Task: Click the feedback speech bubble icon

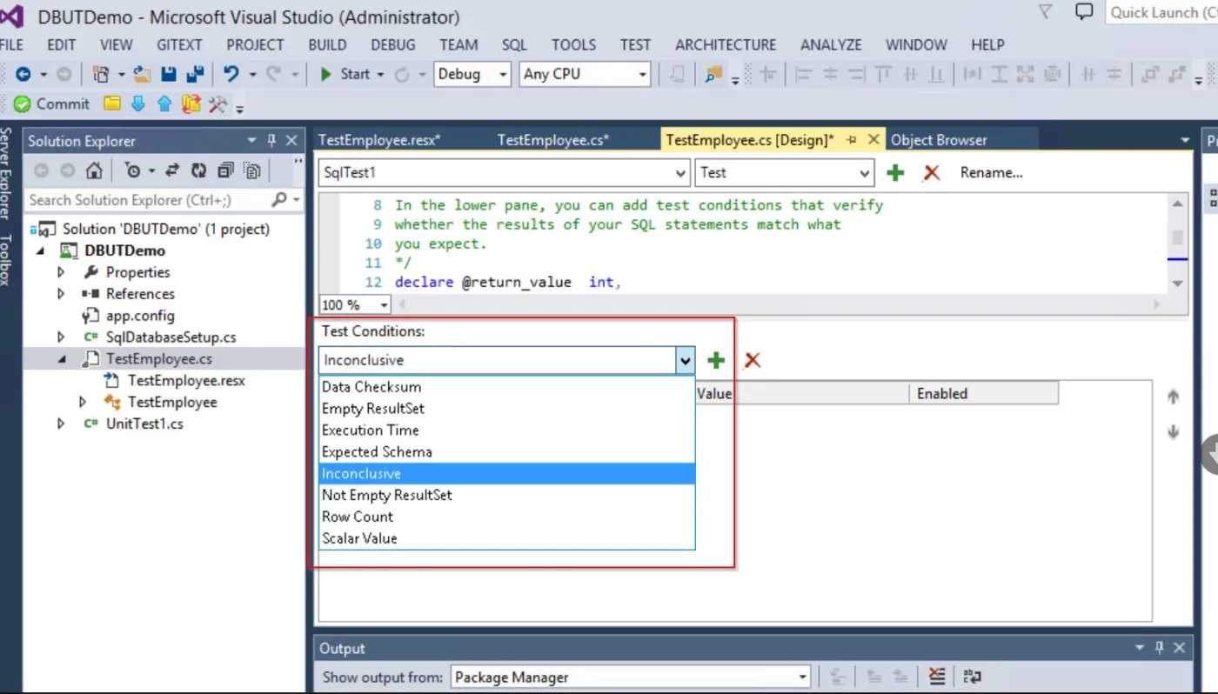Action: point(1084,11)
